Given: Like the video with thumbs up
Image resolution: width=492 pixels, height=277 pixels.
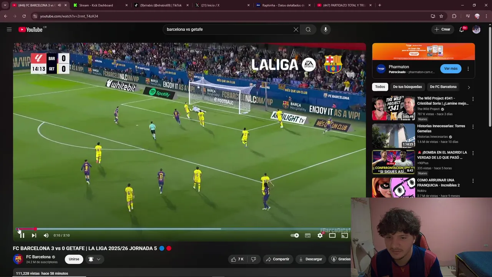Looking at the screenshot, I should (x=237, y=259).
